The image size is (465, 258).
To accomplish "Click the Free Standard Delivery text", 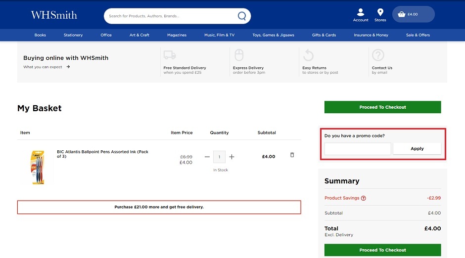I will (185, 68).
